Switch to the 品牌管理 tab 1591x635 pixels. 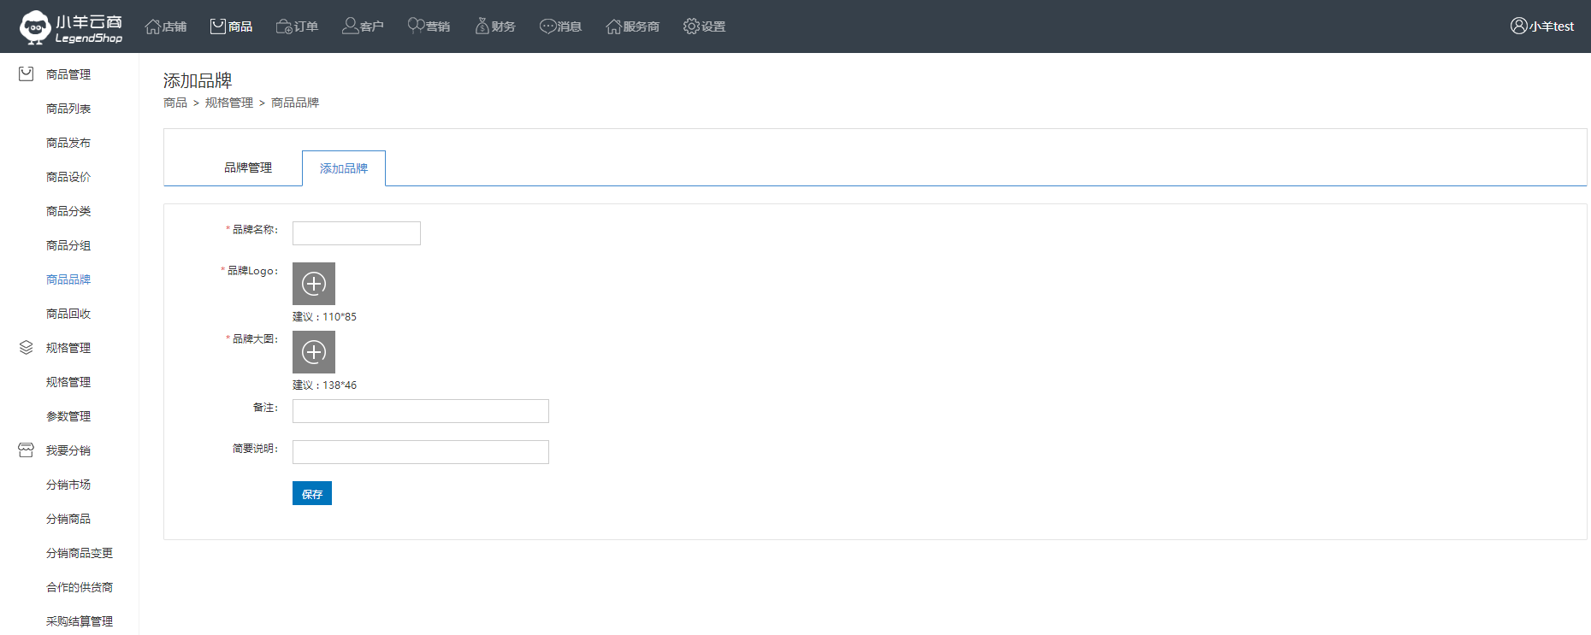tap(248, 168)
